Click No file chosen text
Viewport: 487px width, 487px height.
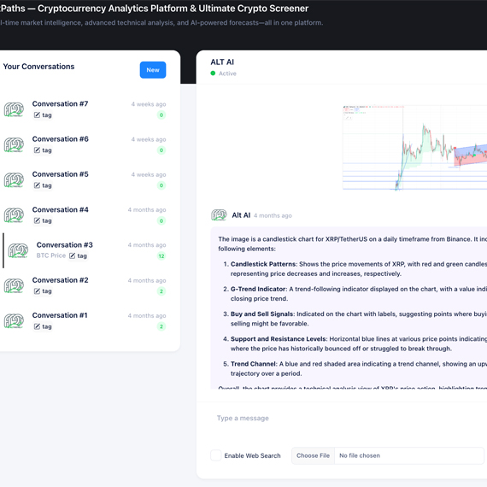360,455
